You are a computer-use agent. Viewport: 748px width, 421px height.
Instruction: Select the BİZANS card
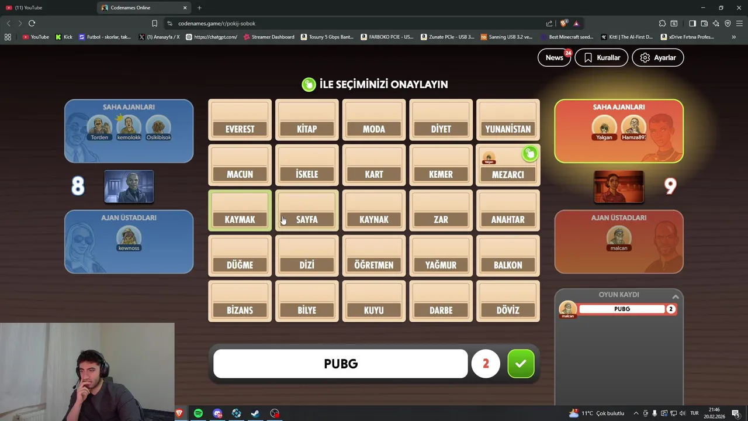pyautogui.click(x=240, y=301)
